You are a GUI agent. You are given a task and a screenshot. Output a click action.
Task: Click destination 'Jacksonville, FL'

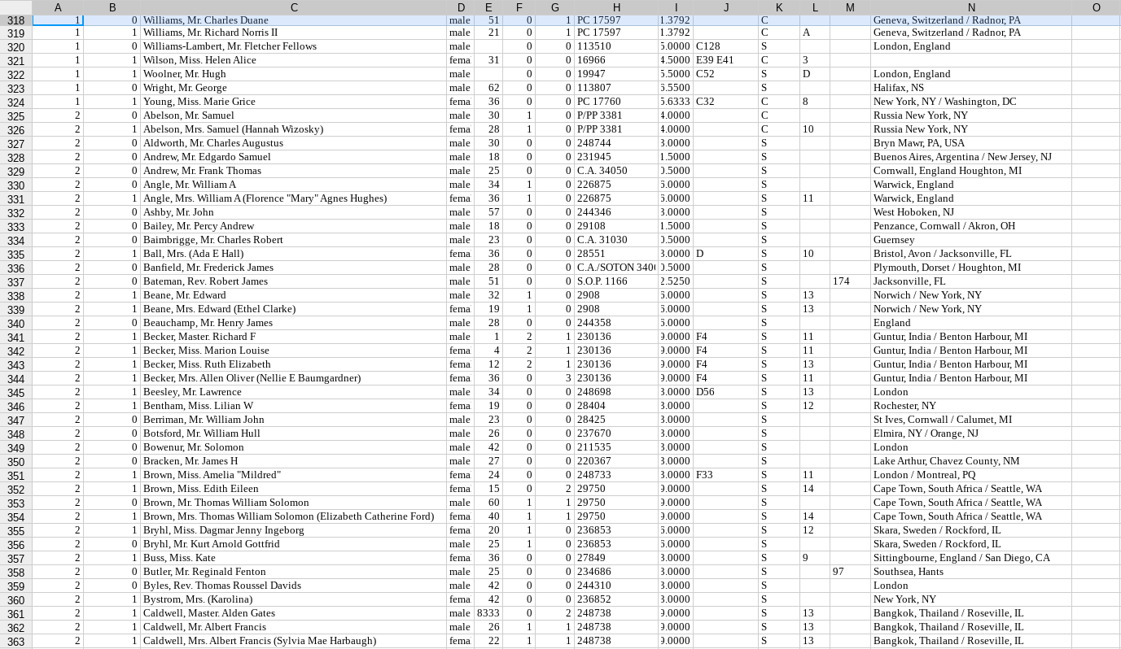tap(971, 281)
